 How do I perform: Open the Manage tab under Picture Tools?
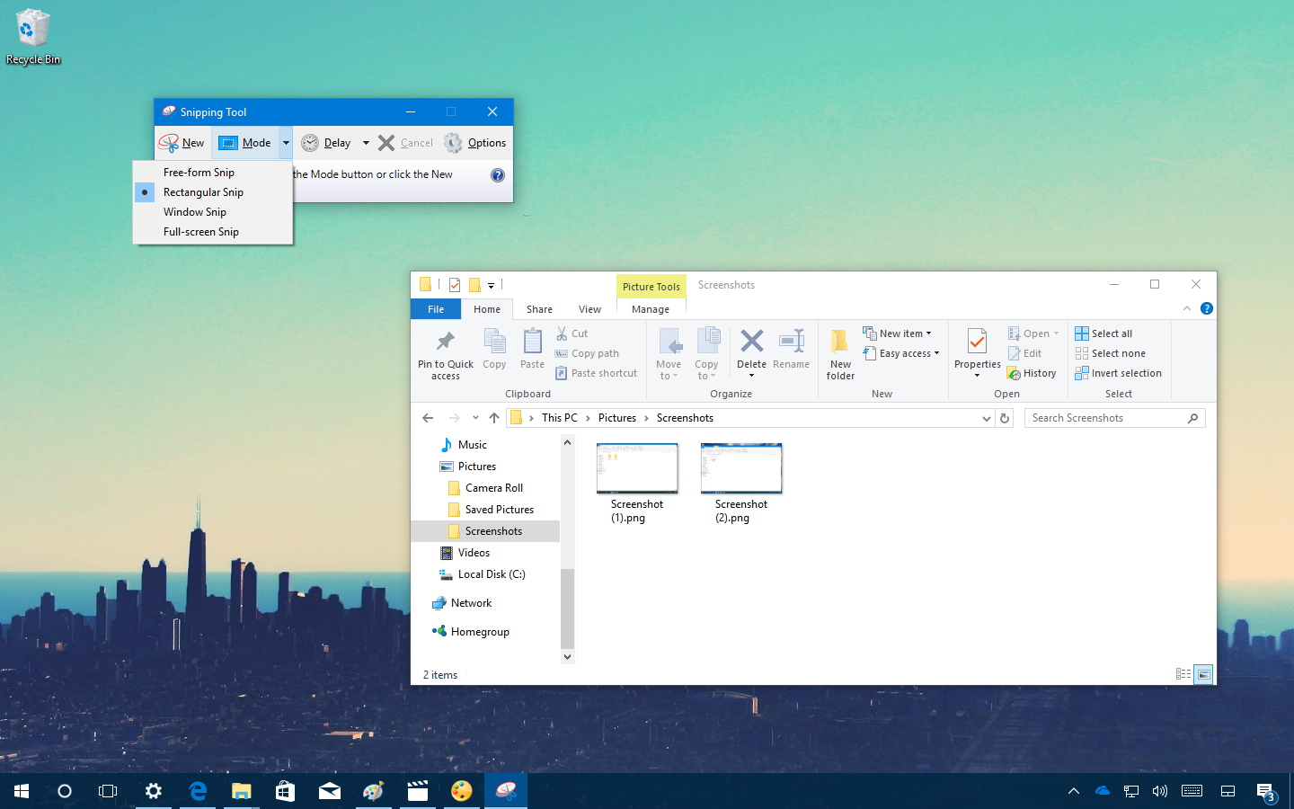coord(651,308)
